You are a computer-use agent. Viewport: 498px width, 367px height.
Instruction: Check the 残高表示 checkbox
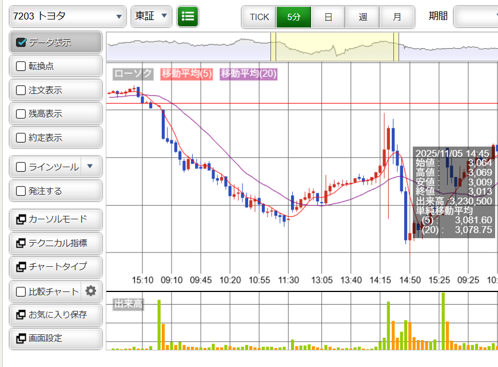point(21,114)
